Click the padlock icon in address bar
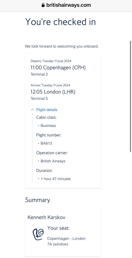Image resolution: width=132 pixels, height=258 pixels. point(43,5)
